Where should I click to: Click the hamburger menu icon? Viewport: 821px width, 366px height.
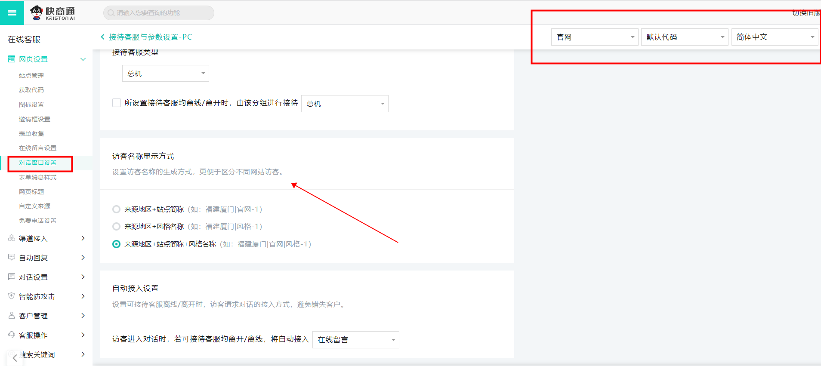point(12,13)
